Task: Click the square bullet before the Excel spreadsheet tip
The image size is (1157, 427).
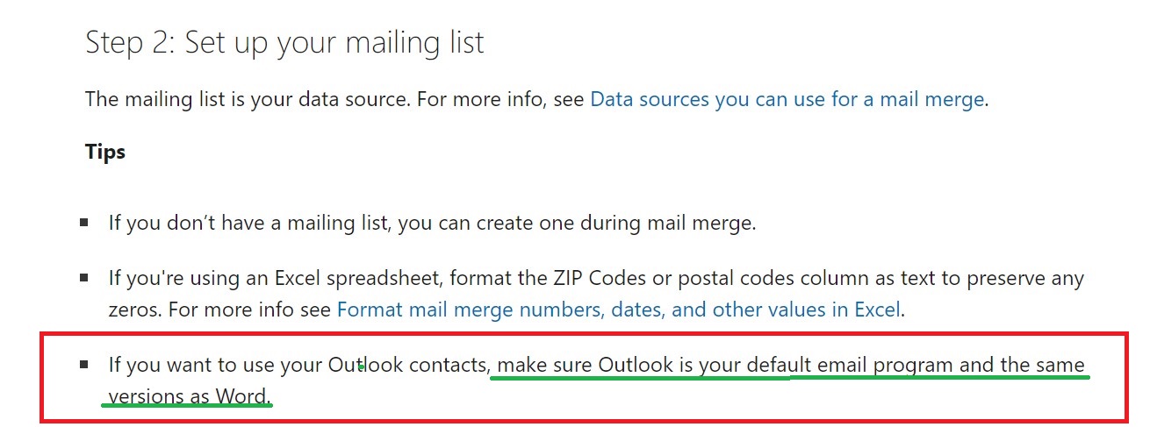Action: click(83, 278)
